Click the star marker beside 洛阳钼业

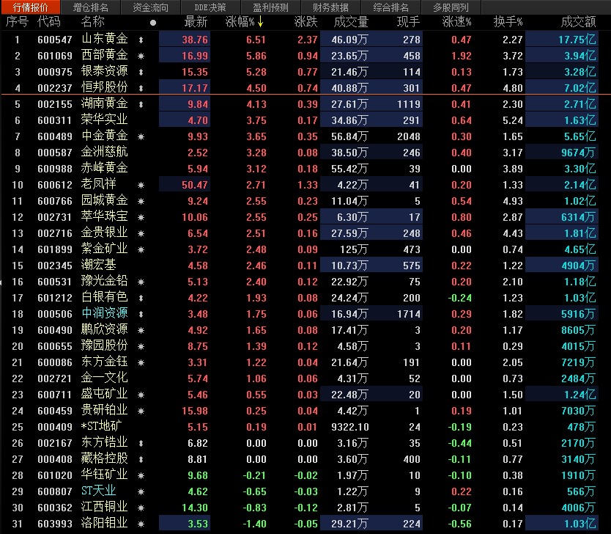coord(141,524)
